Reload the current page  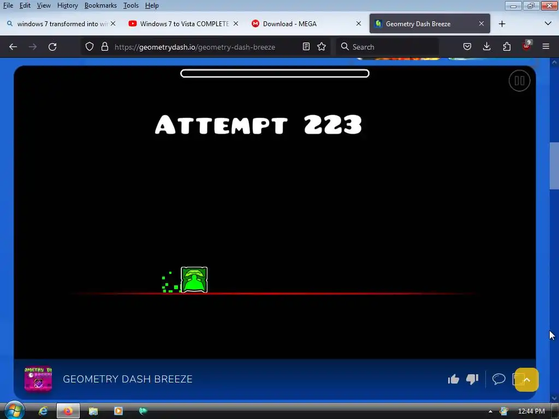(52, 47)
